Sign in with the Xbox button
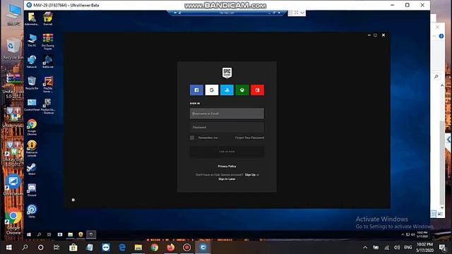 click(x=242, y=90)
